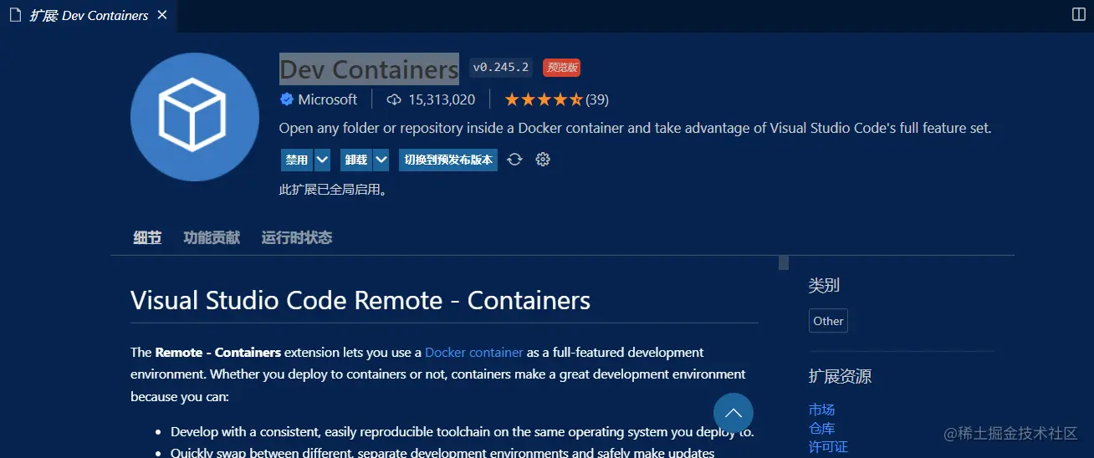Switch to the 运行时状态 tab
This screenshot has width=1094, height=458.
(297, 238)
